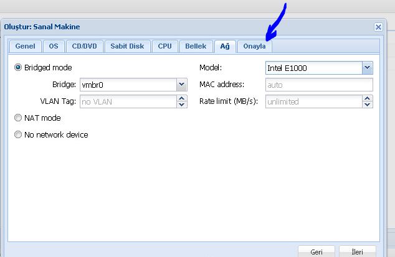Open the Bellek tab
Screen dimensions: 395x257
point(195,46)
